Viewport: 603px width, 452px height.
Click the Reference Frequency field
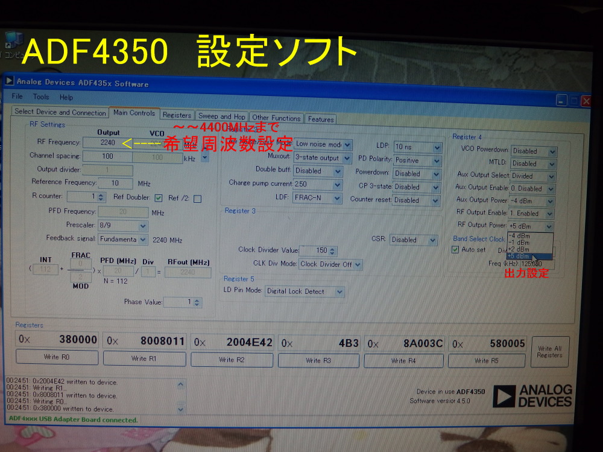(115, 183)
